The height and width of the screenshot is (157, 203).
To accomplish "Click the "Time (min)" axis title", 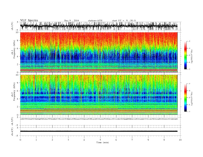I will tap(103, 142).
